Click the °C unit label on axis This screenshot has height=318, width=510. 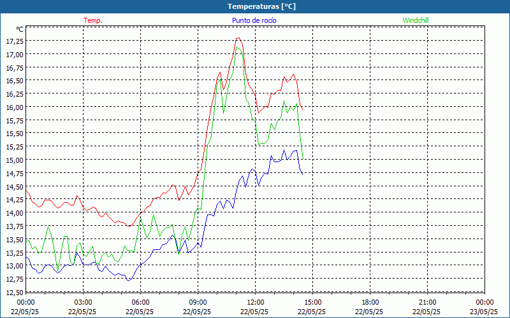(20, 29)
